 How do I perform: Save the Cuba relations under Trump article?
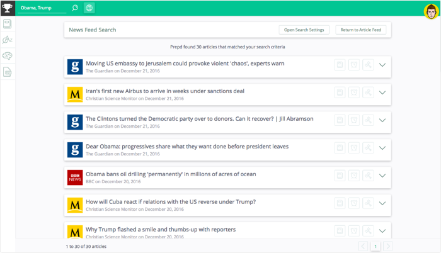(340, 203)
